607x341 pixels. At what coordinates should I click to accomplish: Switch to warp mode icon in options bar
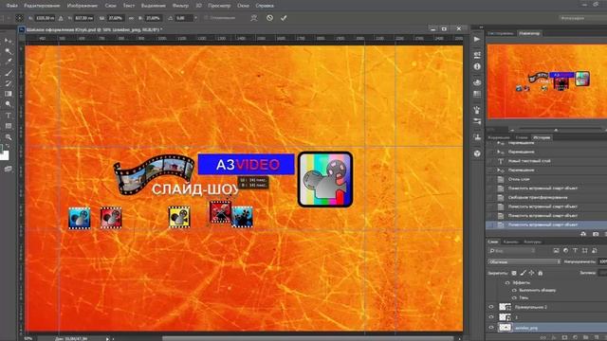(254, 18)
